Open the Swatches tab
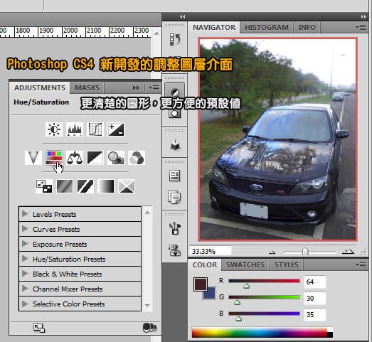The width and height of the screenshot is (372, 342). [x=245, y=264]
